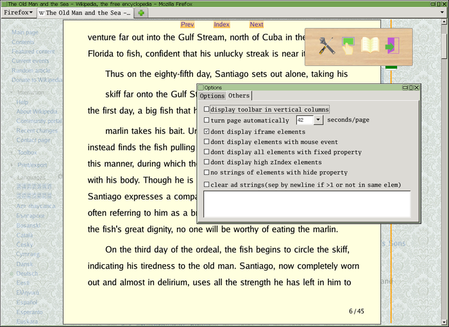The height and width of the screenshot is (327, 449).
Task: Open the open-book reading mode icon
Action: [x=370, y=46]
